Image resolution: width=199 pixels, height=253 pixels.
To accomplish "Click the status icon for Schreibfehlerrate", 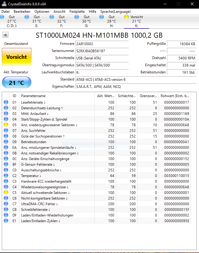I will point(6,209).
